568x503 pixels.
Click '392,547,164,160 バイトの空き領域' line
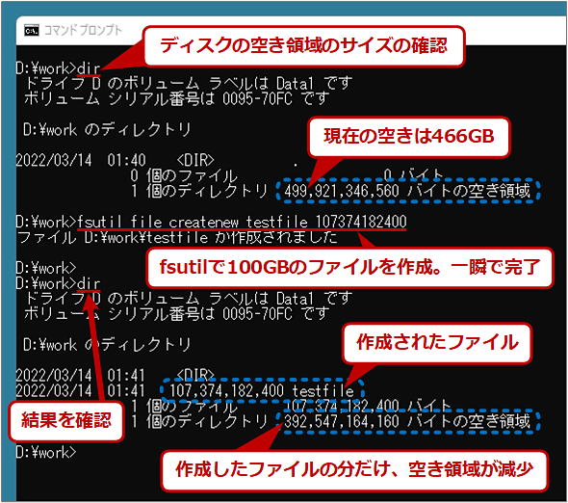[x=407, y=421]
